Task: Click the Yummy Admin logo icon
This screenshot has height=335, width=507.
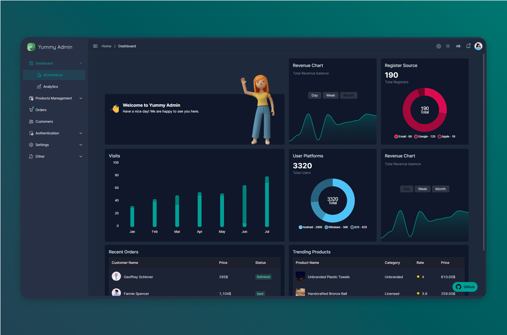Action: coord(31,47)
